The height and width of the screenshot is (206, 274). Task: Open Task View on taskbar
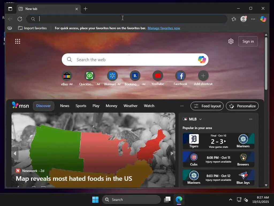(167, 200)
